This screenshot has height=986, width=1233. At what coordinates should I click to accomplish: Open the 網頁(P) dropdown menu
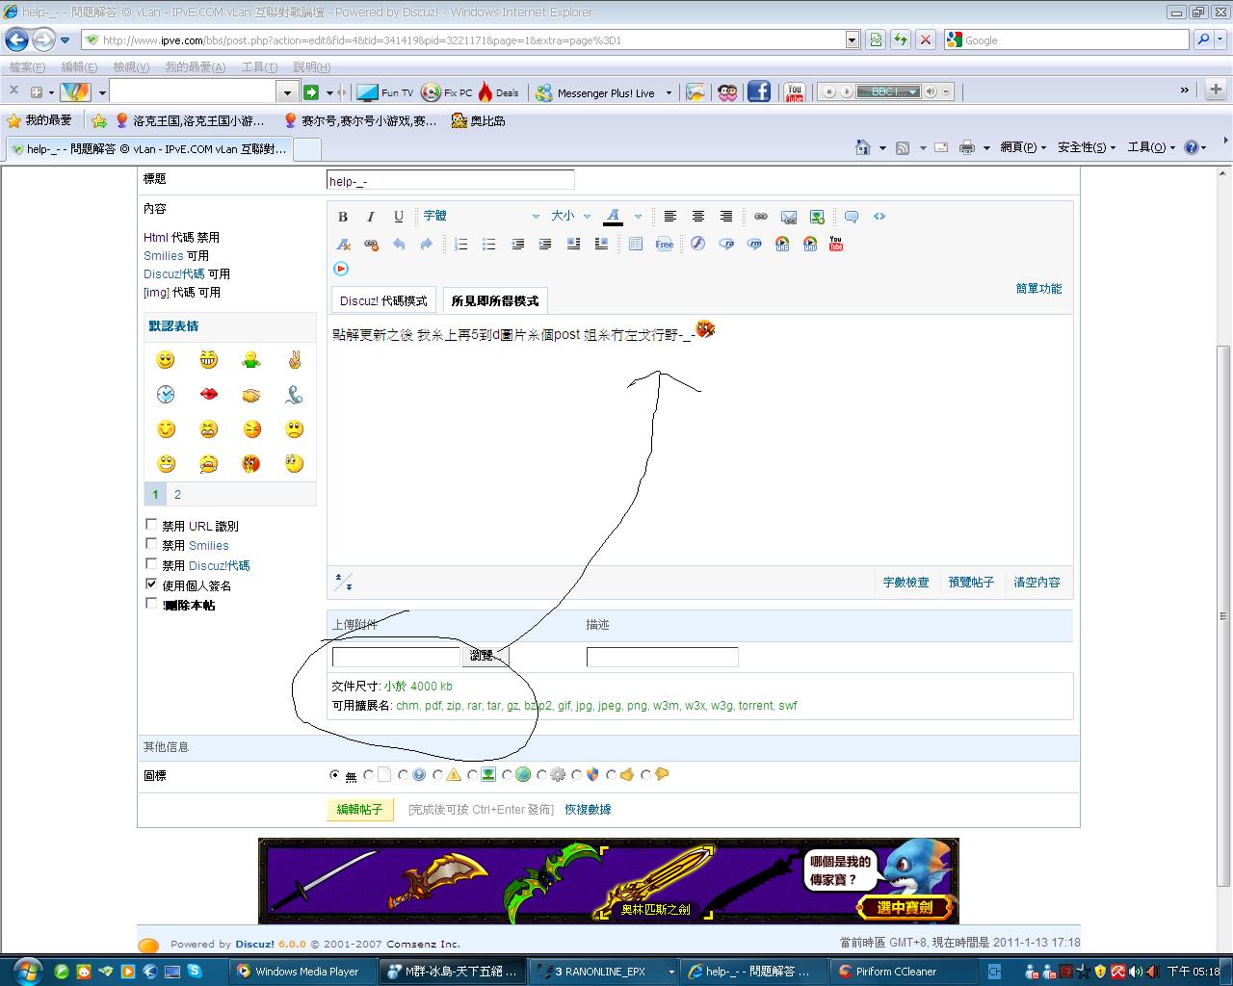click(1023, 147)
